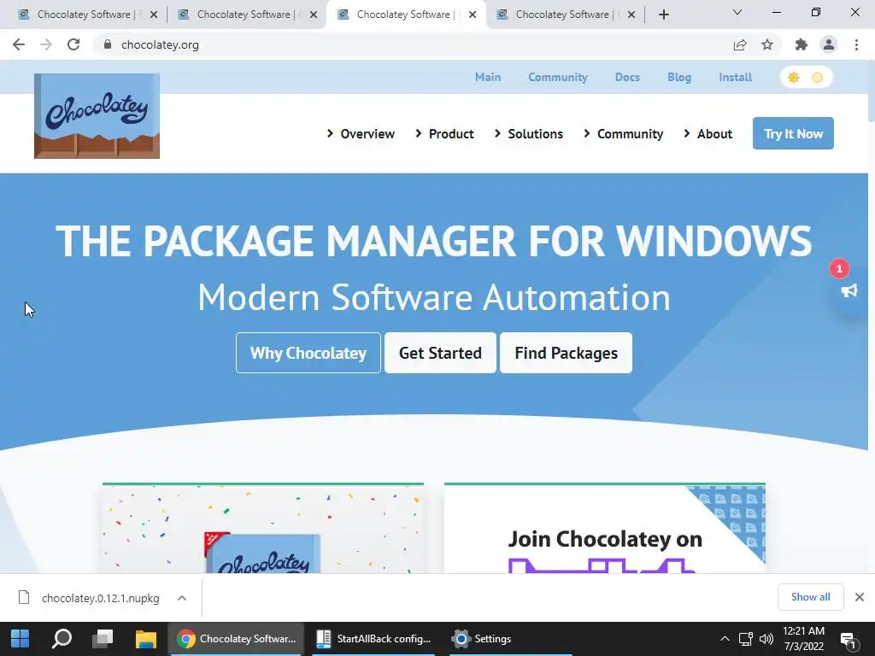Viewport: 875px width, 656px height.
Task: Toggle light/dark theme switch
Action: pos(806,78)
